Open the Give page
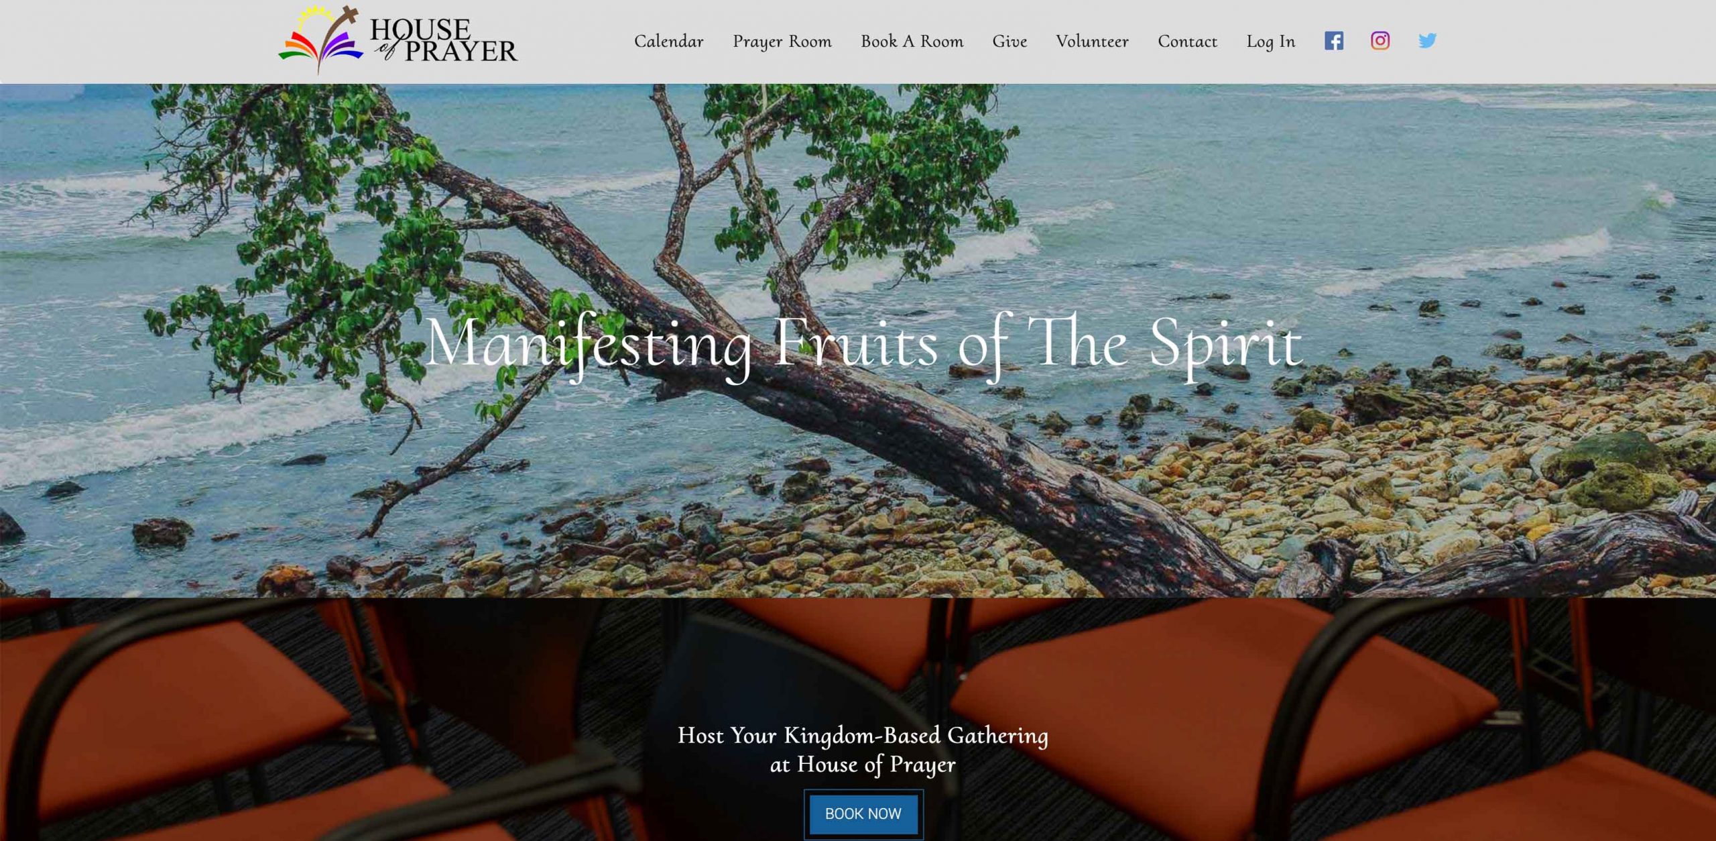This screenshot has height=841, width=1716. coord(1009,42)
